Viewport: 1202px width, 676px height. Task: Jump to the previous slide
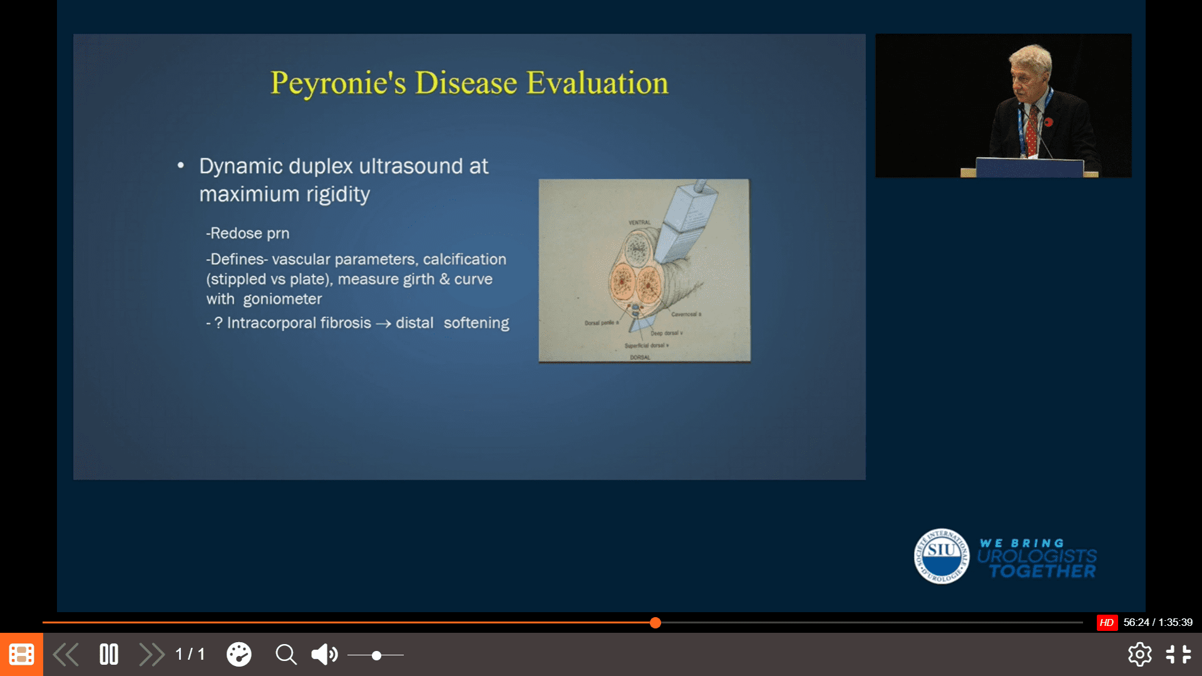tap(65, 655)
